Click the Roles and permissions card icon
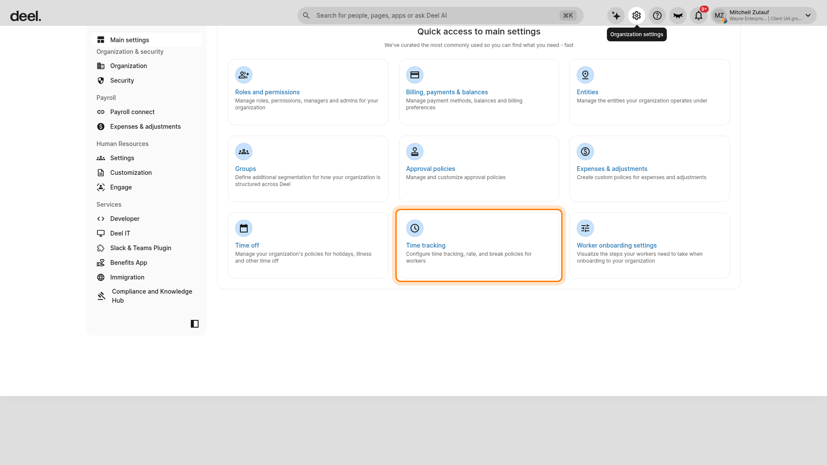Viewport: 827px width, 465px height. tap(244, 75)
